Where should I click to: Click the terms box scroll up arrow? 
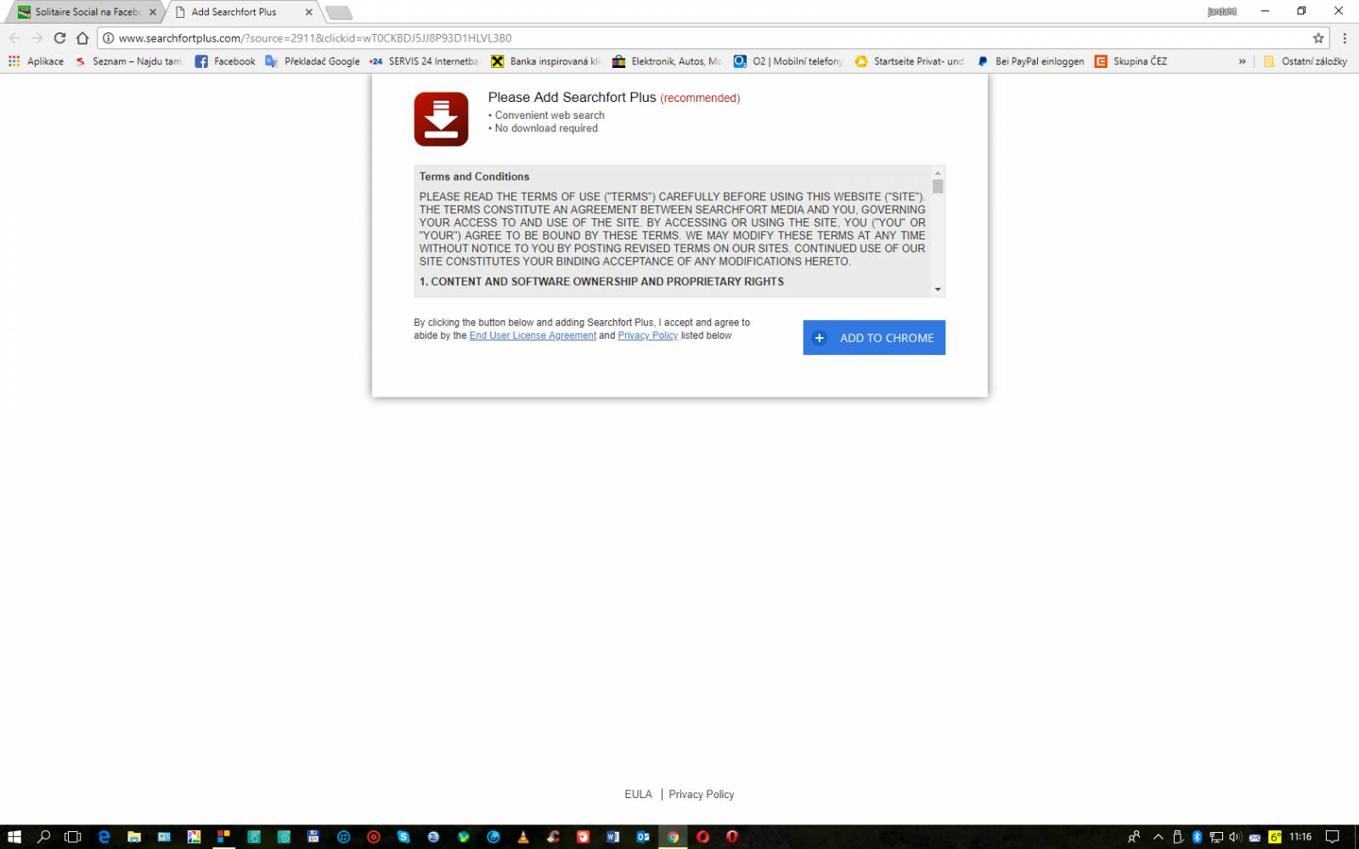(x=938, y=173)
